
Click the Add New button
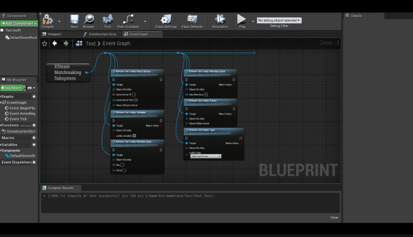click(x=11, y=88)
